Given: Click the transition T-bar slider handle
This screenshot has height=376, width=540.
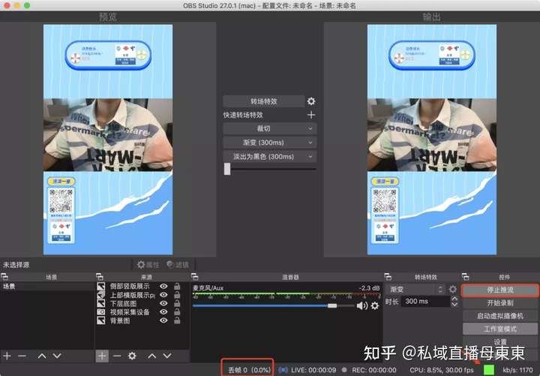Looking at the screenshot, I should point(227,169).
